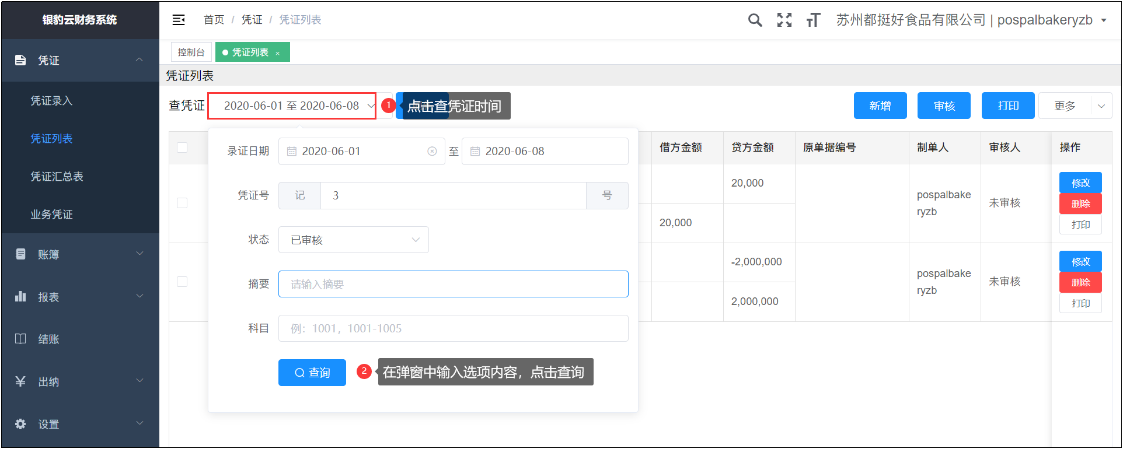Expand the 更多 dropdown arrow
The height and width of the screenshot is (449, 1123).
pos(1101,106)
